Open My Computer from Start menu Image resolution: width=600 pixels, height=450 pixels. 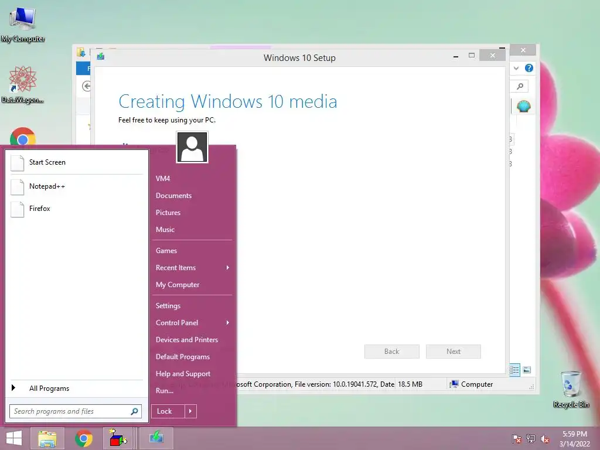[178, 285]
